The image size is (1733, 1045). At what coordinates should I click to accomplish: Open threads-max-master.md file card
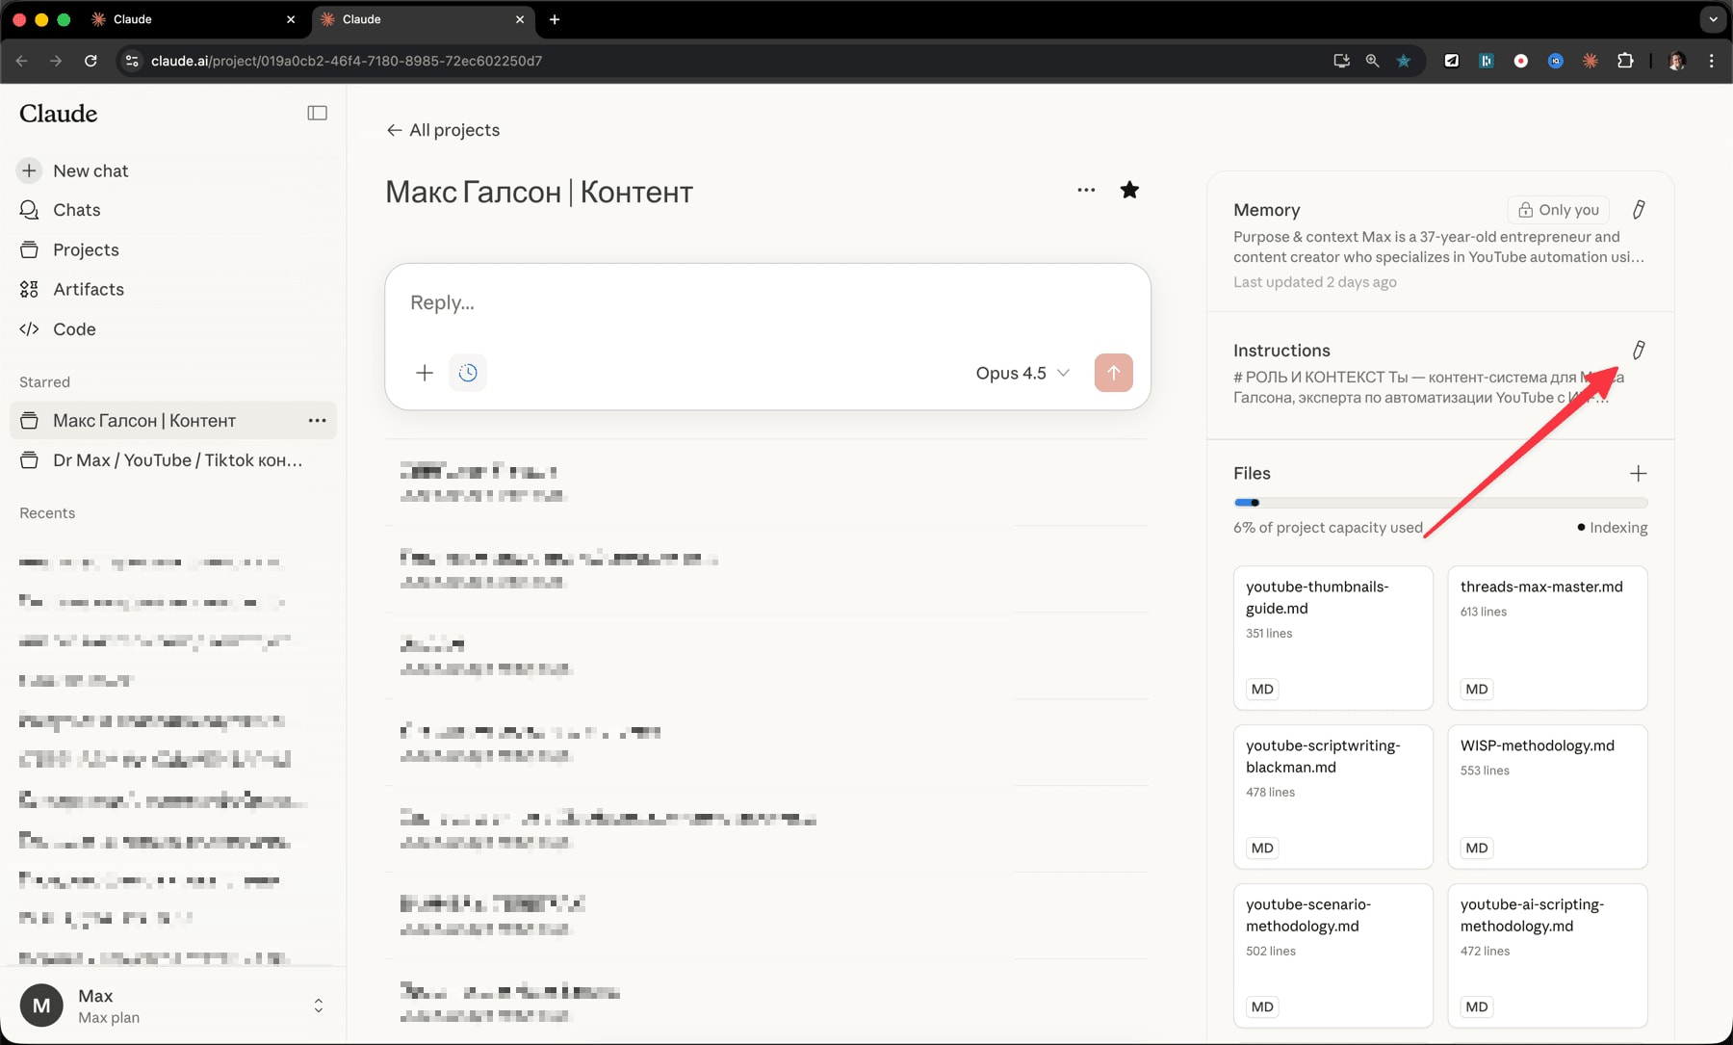coord(1547,638)
